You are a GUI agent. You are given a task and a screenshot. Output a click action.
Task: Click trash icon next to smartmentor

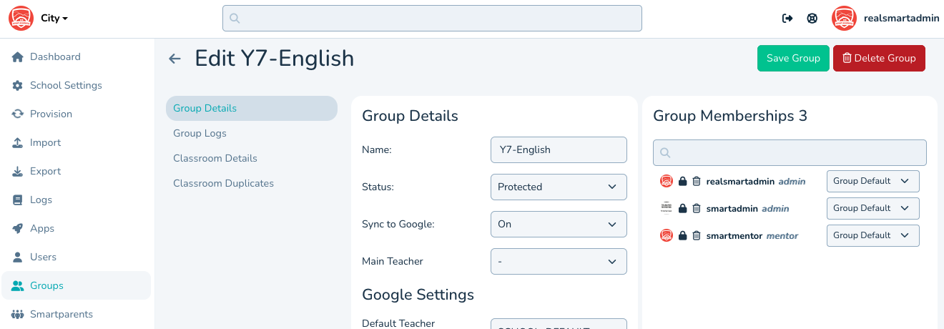(x=697, y=236)
